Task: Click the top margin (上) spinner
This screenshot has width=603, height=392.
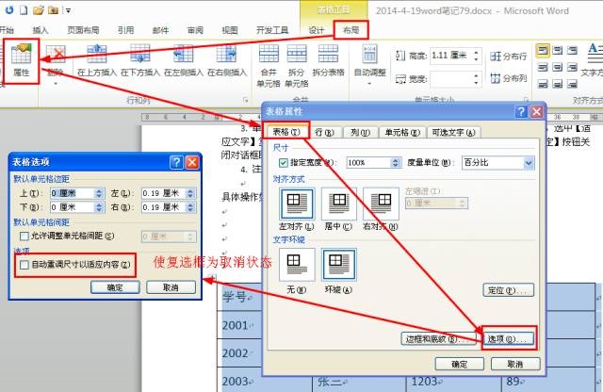Action: coord(98,192)
